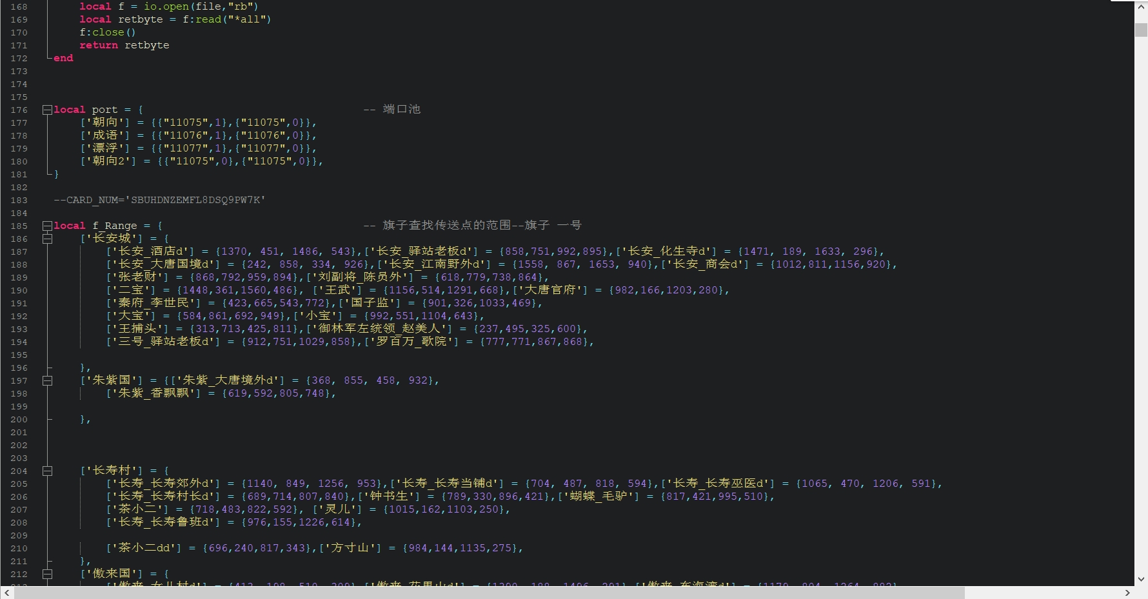
Task: Click the '小宝' entry on line 192
Action: click(x=318, y=316)
